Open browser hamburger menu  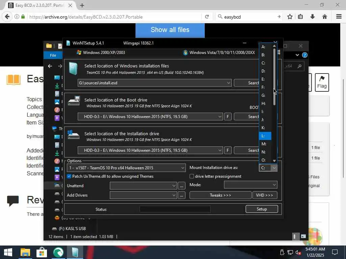[339, 17]
